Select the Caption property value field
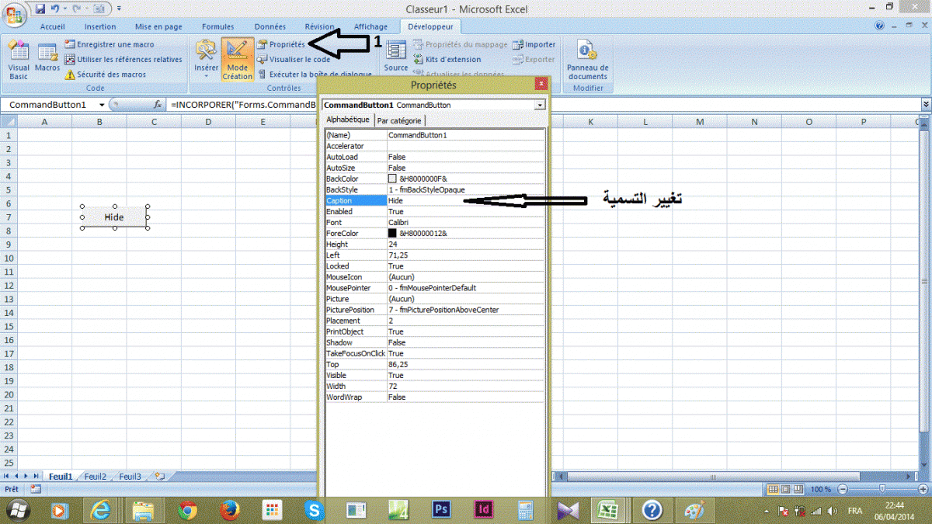 tap(466, 200)
